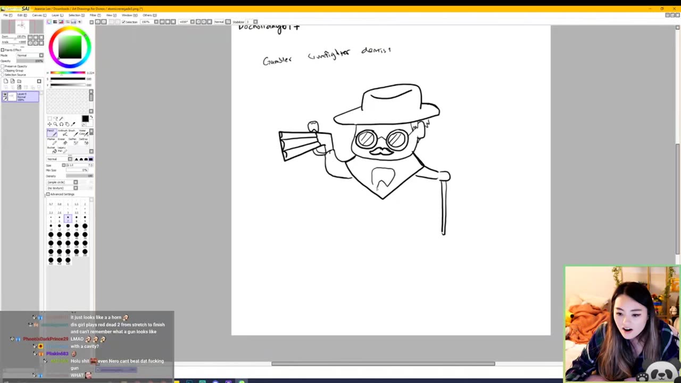The width and height of the screenshot is (681, 383).
Task: Show the HSV slider panel
Action: tap(61, 22)
